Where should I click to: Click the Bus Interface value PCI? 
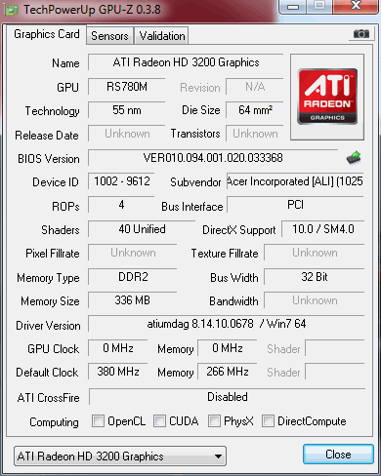295,205
